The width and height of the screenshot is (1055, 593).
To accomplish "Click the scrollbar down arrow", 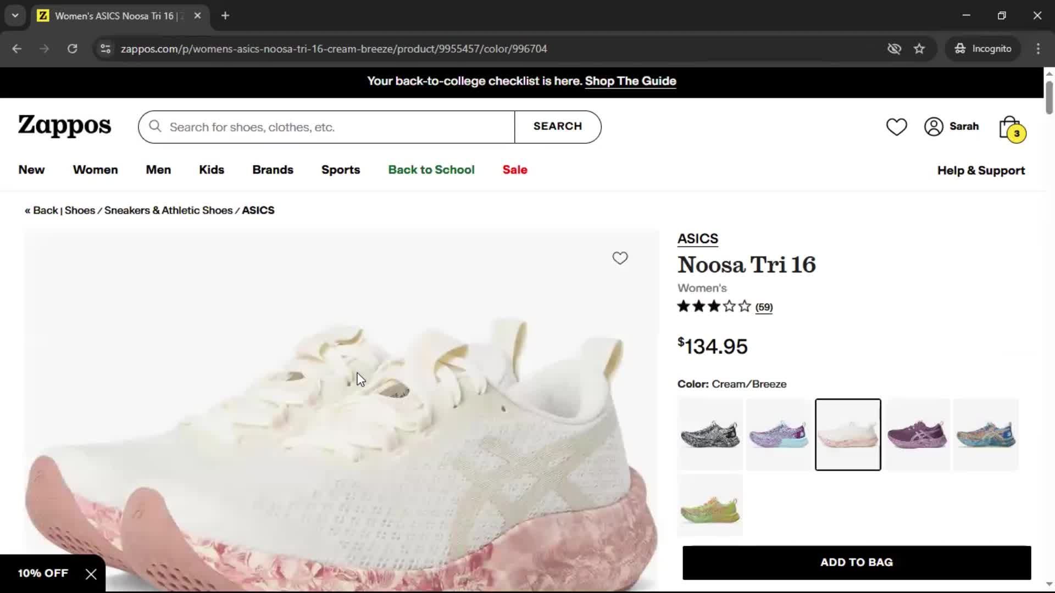I will tap(1049, 584).
